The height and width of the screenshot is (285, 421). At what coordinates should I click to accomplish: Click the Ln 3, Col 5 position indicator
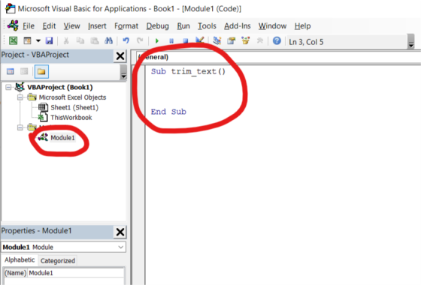pos(306,42)
